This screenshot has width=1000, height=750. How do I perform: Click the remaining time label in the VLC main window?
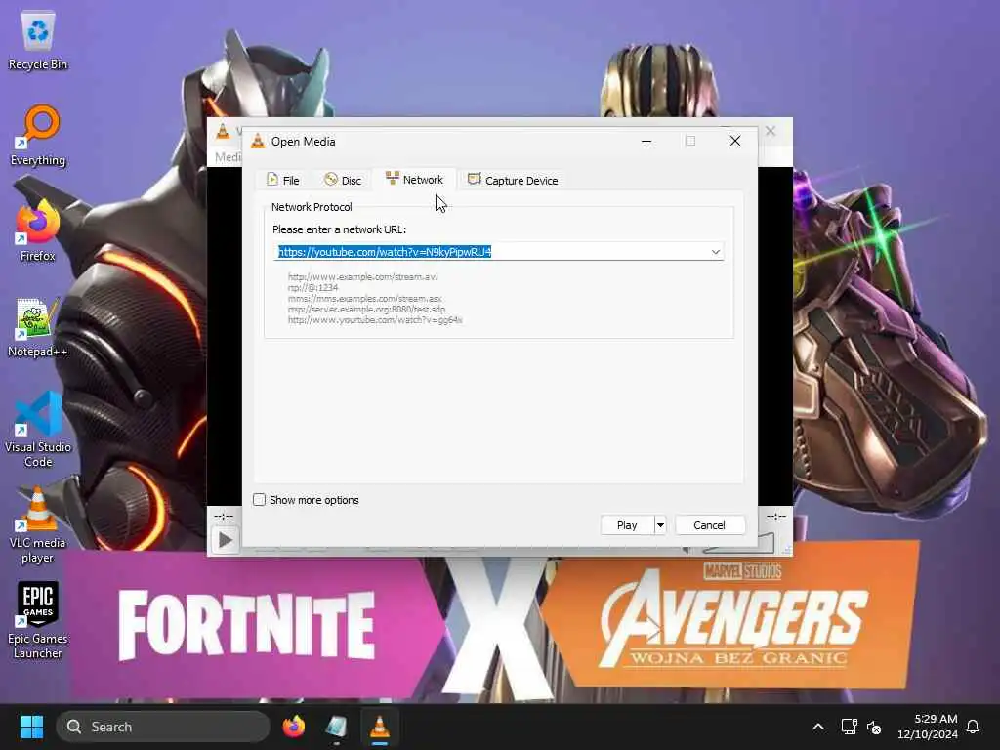coord(776,516)
